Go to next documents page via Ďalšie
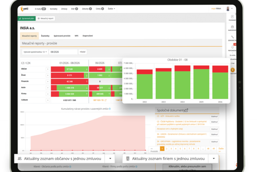 click(221, 150)
